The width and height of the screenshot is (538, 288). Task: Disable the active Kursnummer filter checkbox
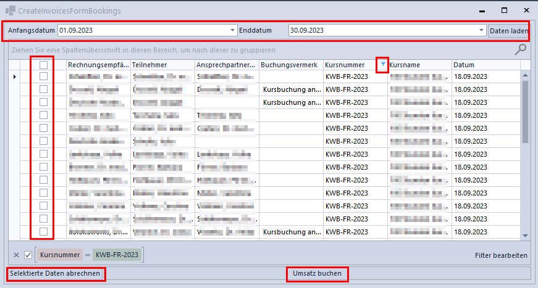coord(28,255)
